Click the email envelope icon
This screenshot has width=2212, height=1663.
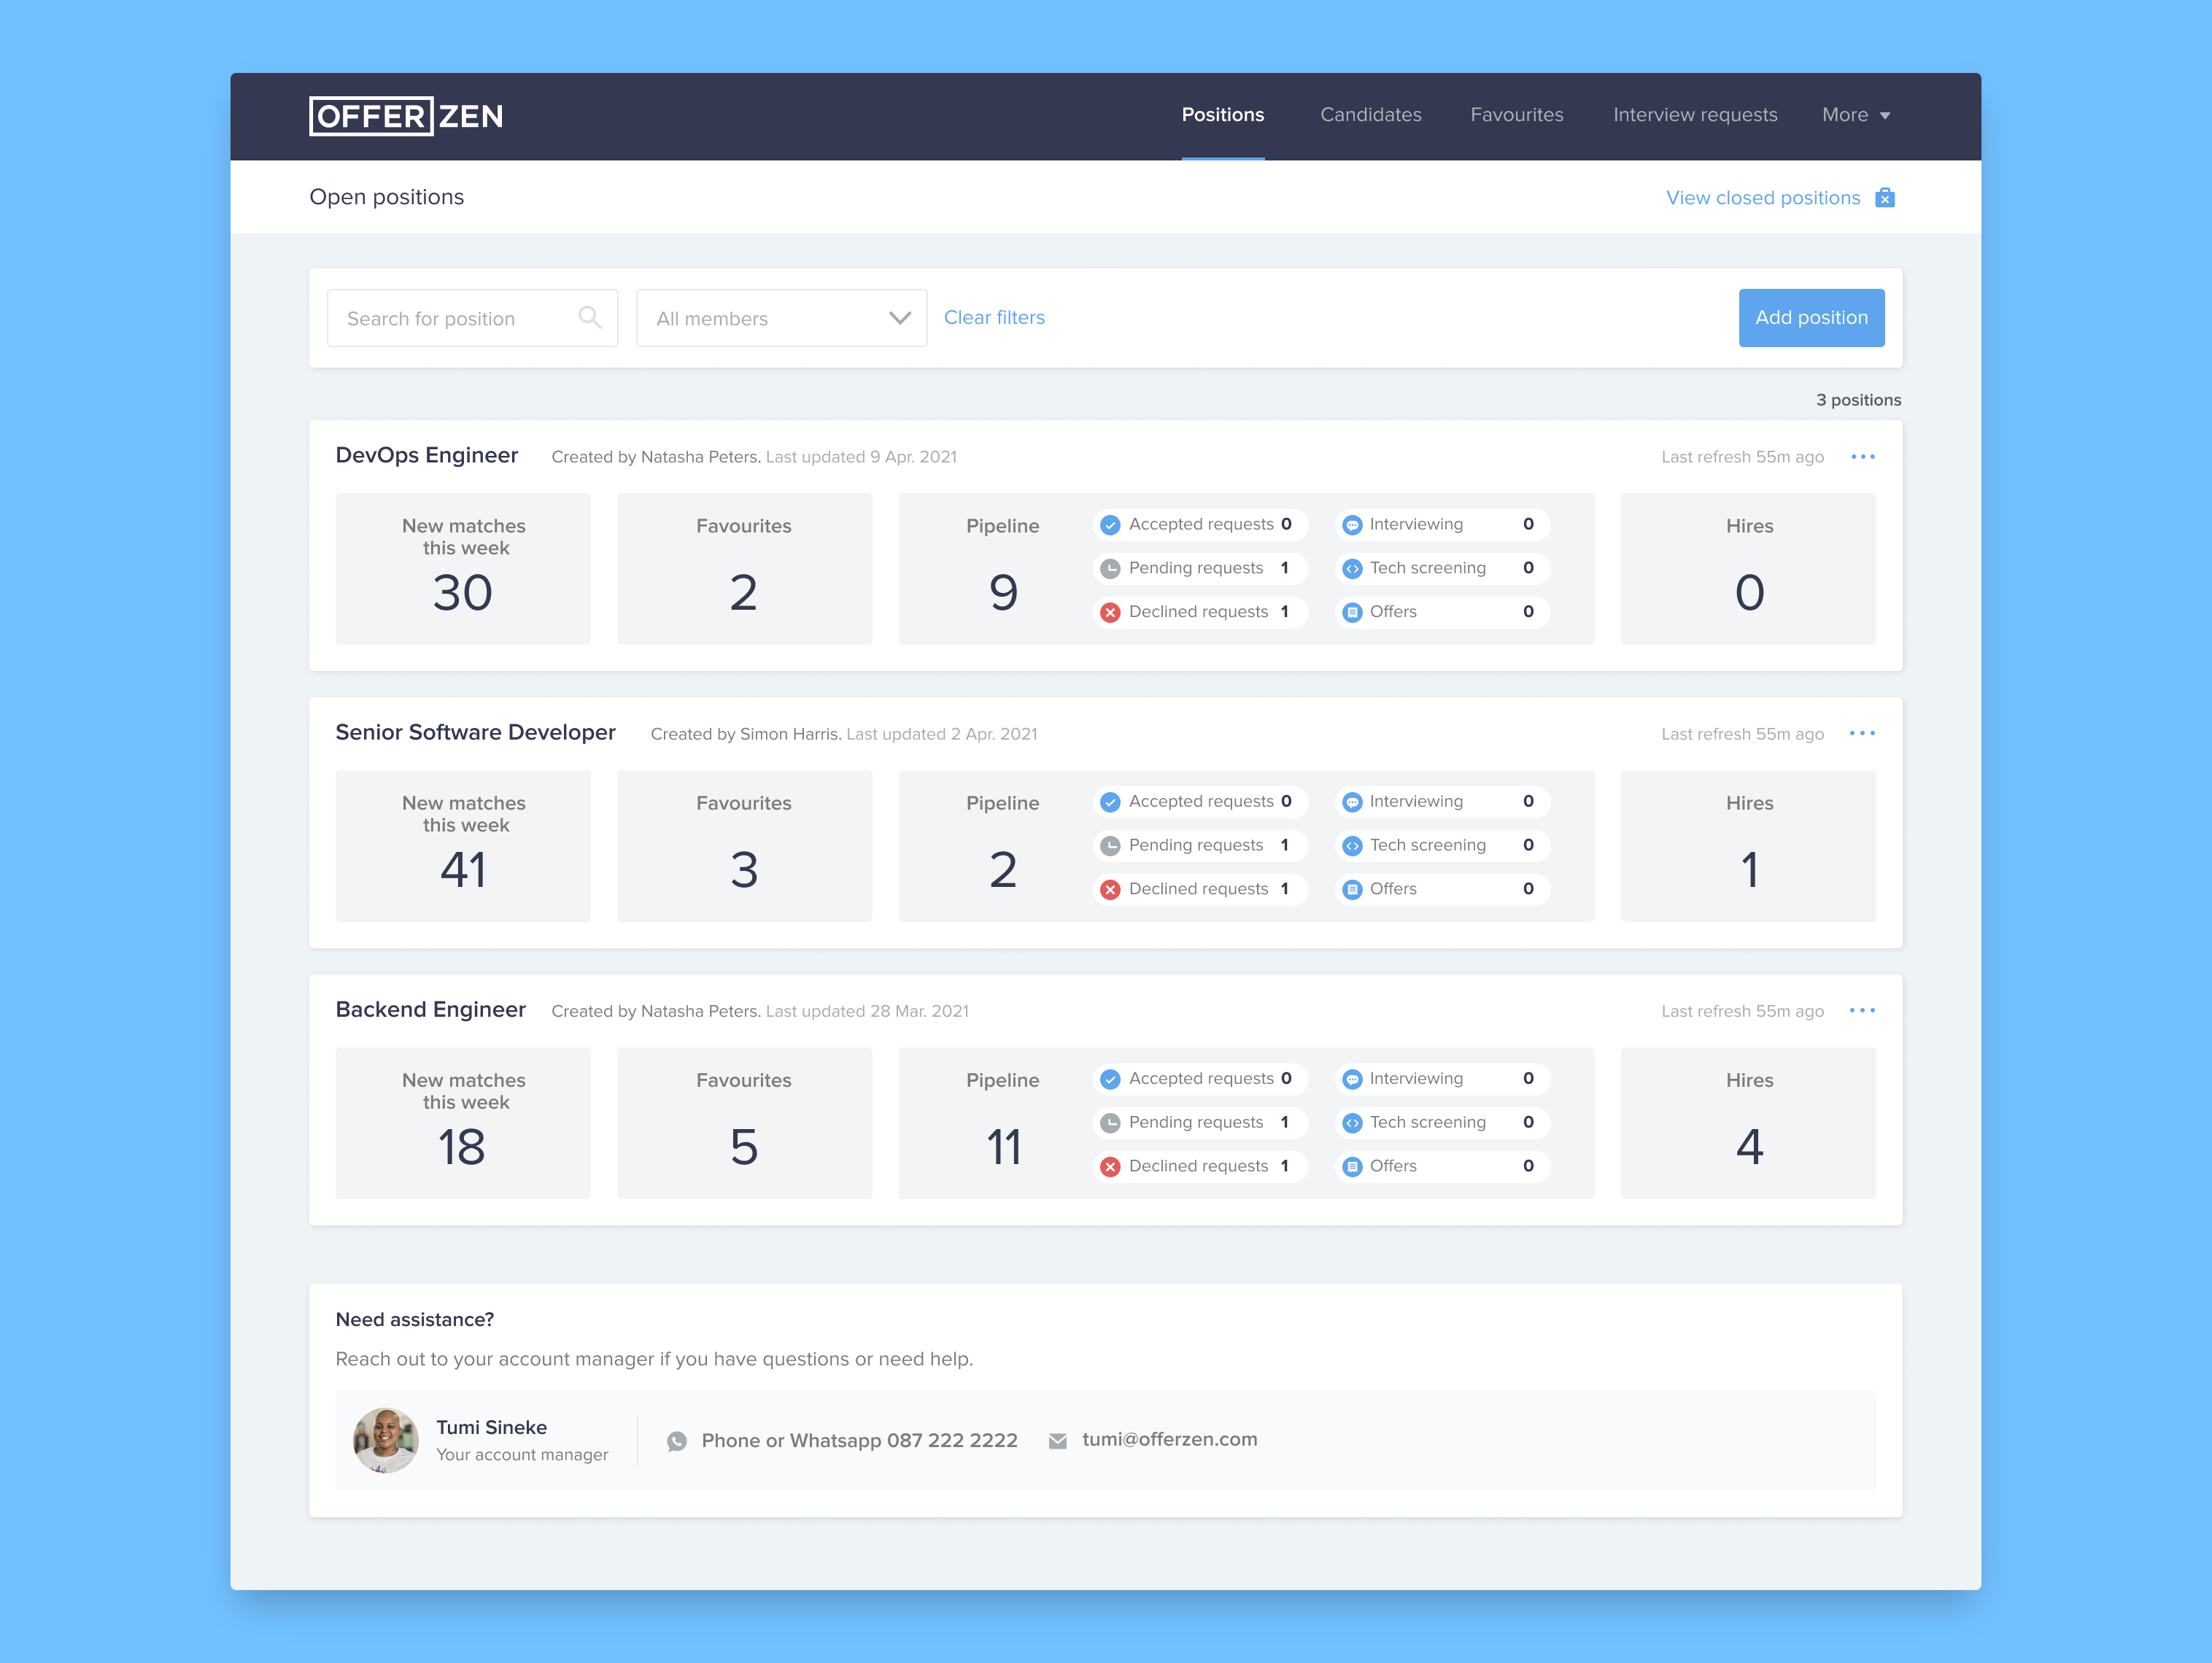point(1057,1441)
